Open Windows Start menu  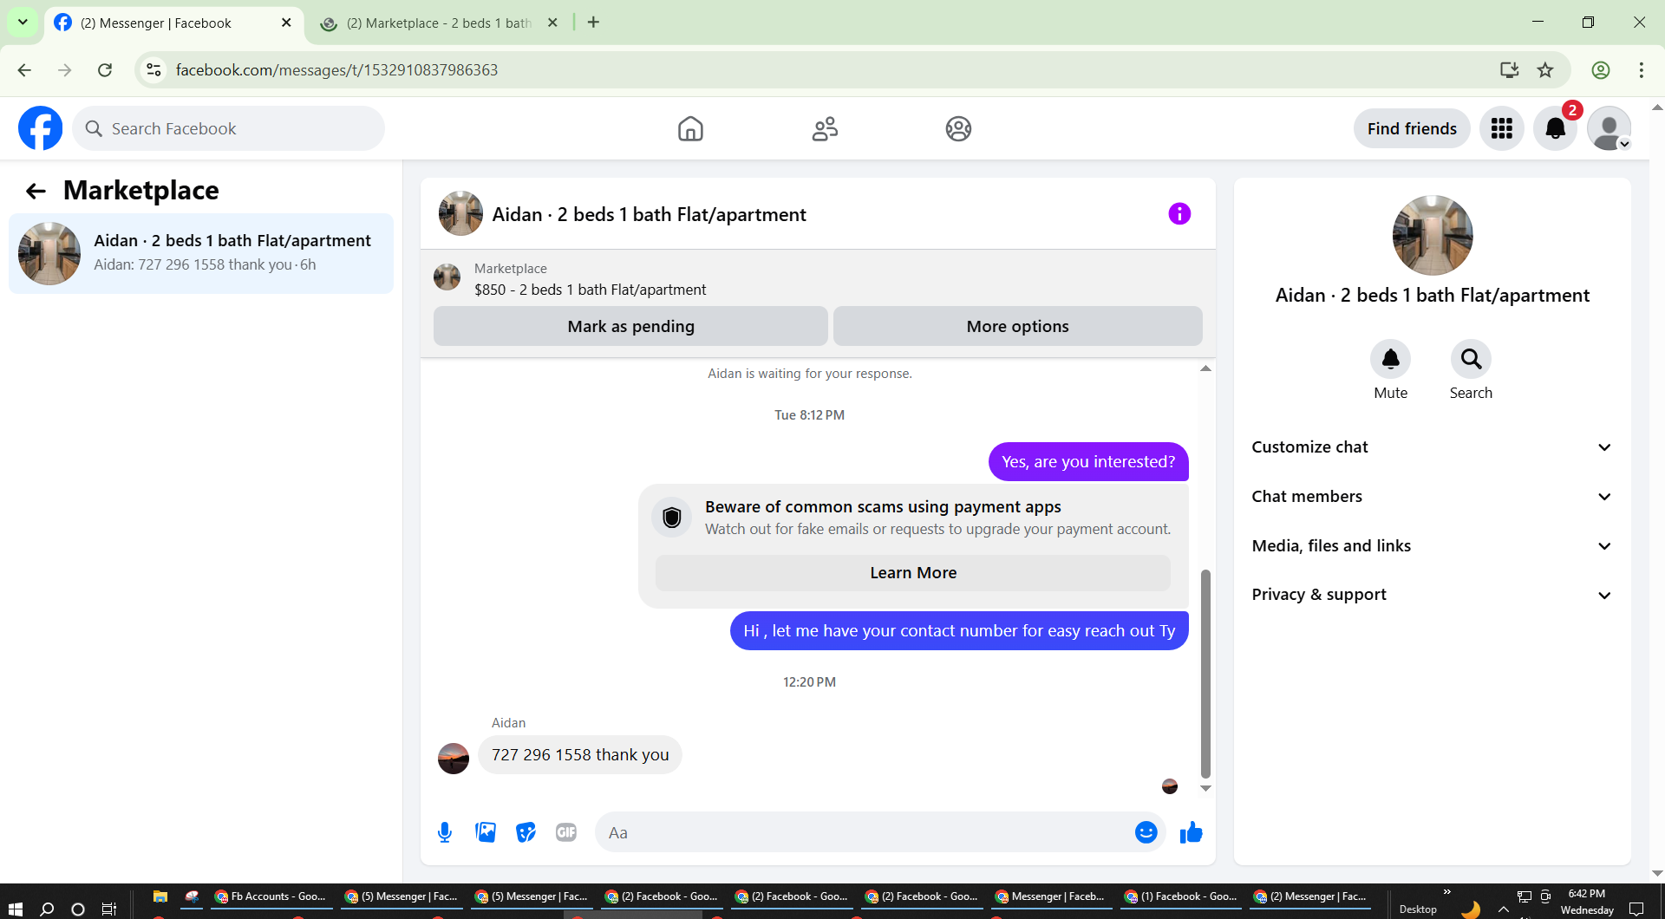(15, 909)
